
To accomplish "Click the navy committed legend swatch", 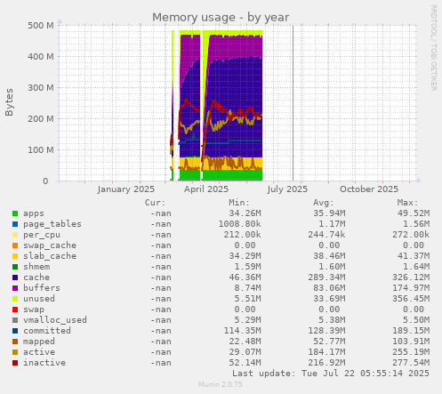I will click(15, 331).
